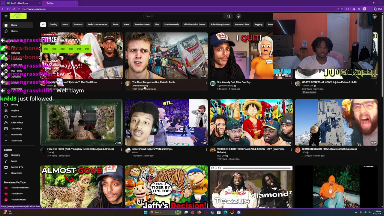Screen dimensions: 384x216
Task: Open YouTube TV in the sidebar
Action: coord(17,194)
